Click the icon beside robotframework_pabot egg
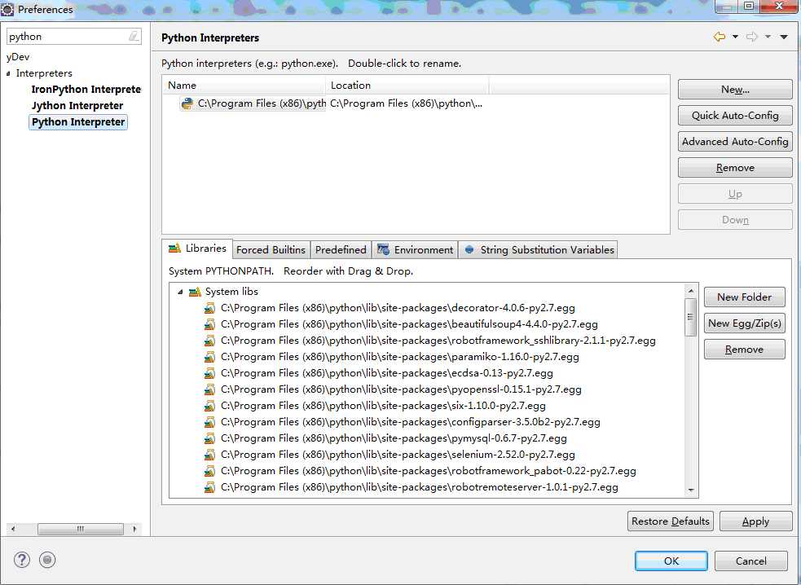The height and width of the screenshot is (585, 801). pos(209,472)
